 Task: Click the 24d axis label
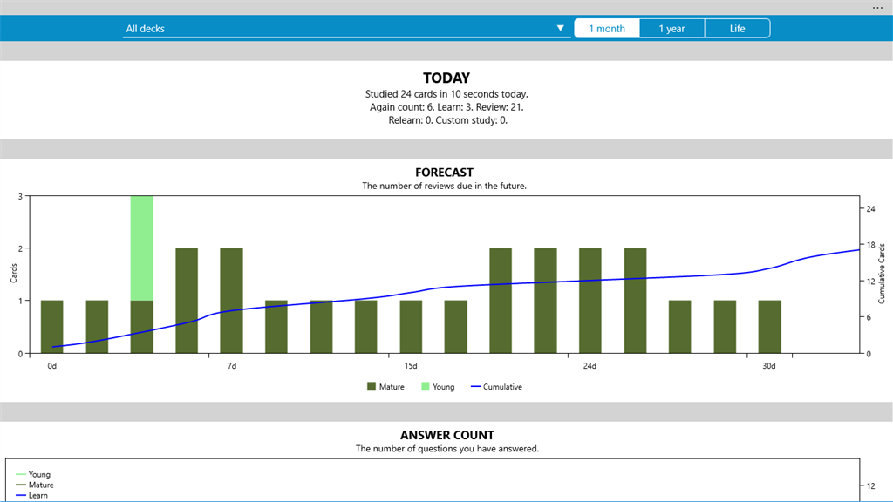tap(590, 366)
